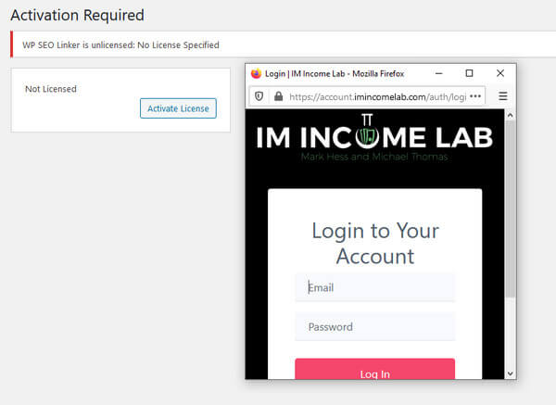The width and height of the screenshot is (556, 405).
Task: Click the scrollbar up arrow in popup
Action: click(x=511, y=115)
